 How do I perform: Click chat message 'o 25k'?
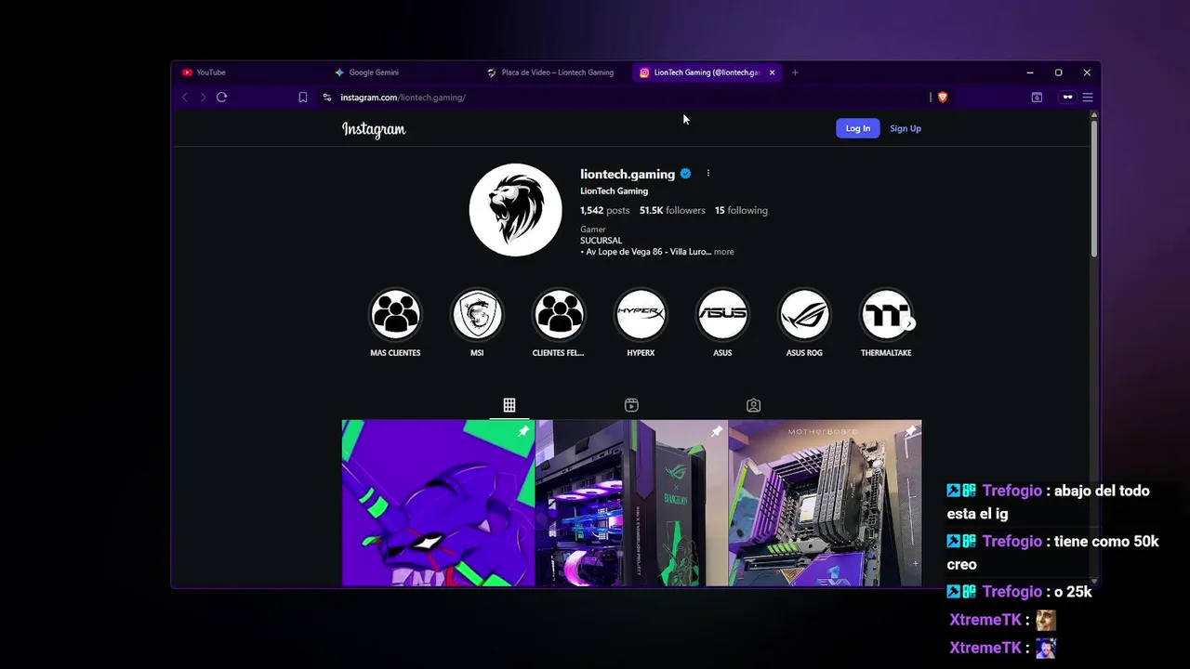click(1073, 592)
